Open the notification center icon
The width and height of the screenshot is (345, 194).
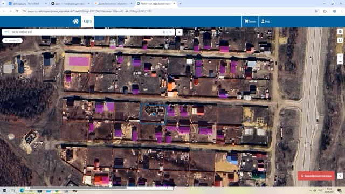[340, 190]
